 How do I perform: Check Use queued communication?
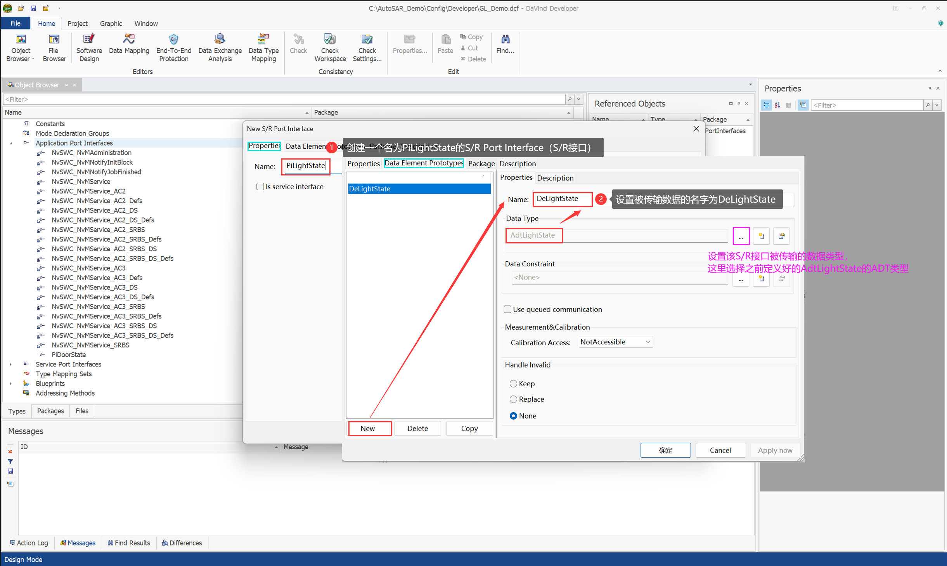click(x=507, y=309)
